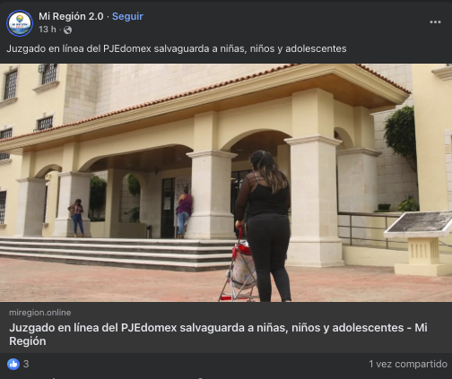Image resolution: width=452 pixels, height=379 pixels.
Task: Open the courthouse building article photo
Action: coord(226,183)
